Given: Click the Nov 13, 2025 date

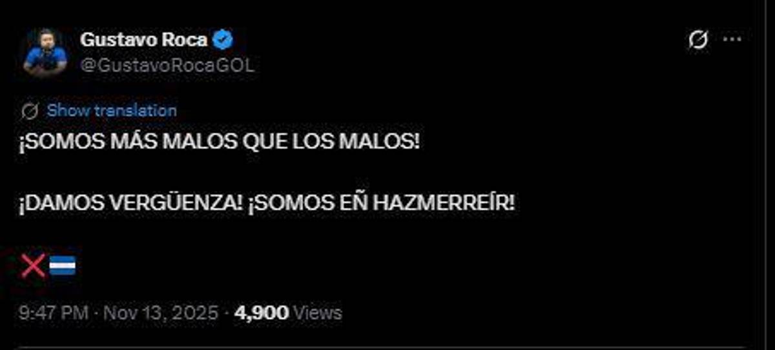Looking at the screenshot, I should pyautogui.click(x=160, y=313).
